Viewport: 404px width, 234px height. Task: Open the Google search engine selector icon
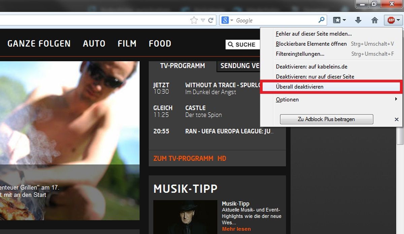click(x=227, y=21)
